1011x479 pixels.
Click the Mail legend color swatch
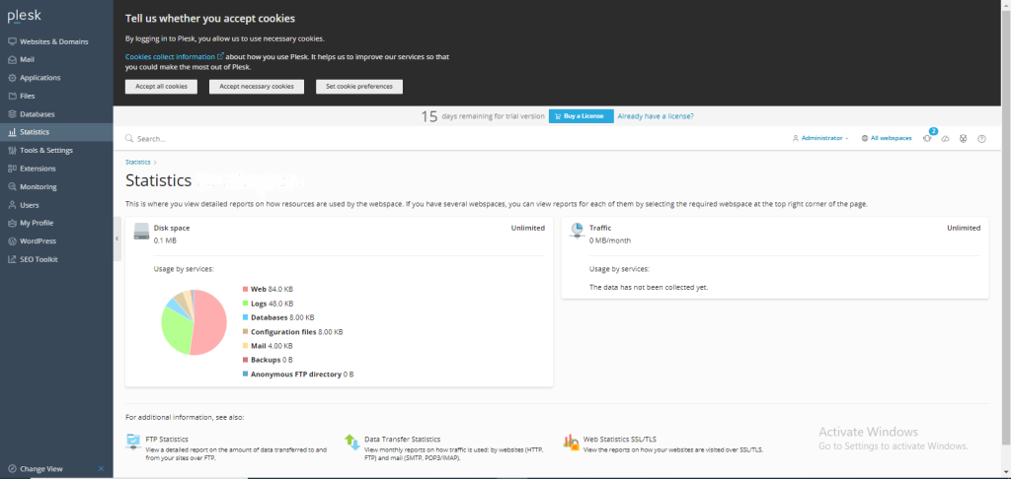click(x=245, y=346)
